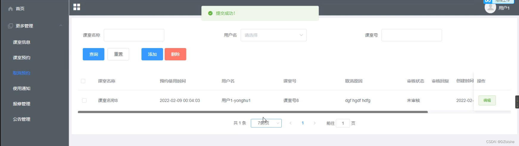Open the user avatar for 用户1
519x146 pixels.
[x=490, y=8]
